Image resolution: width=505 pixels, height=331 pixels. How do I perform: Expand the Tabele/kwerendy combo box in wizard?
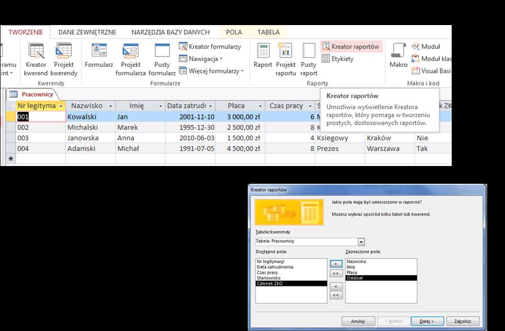(361, 242)
